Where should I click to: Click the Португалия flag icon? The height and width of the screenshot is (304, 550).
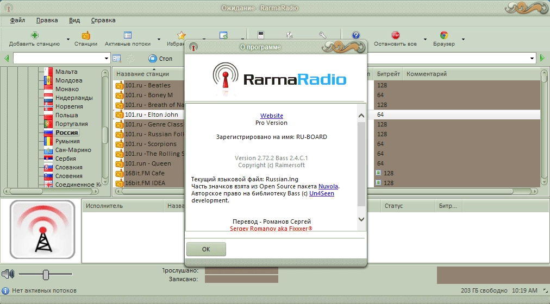pos(48,124)
